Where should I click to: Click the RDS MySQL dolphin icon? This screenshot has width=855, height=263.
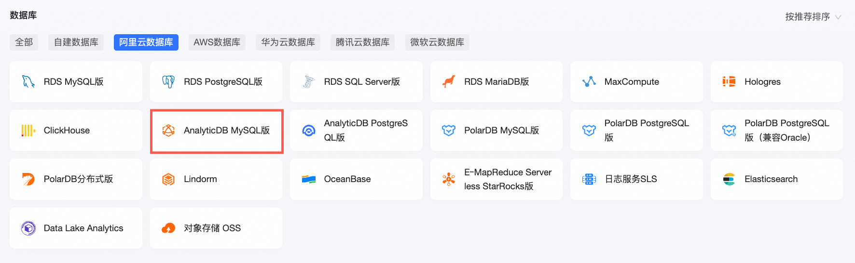point(28,82)
